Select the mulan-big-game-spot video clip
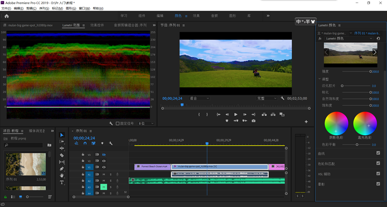Image resolution: width=387 pixels, height=207 pixels. 220,167
